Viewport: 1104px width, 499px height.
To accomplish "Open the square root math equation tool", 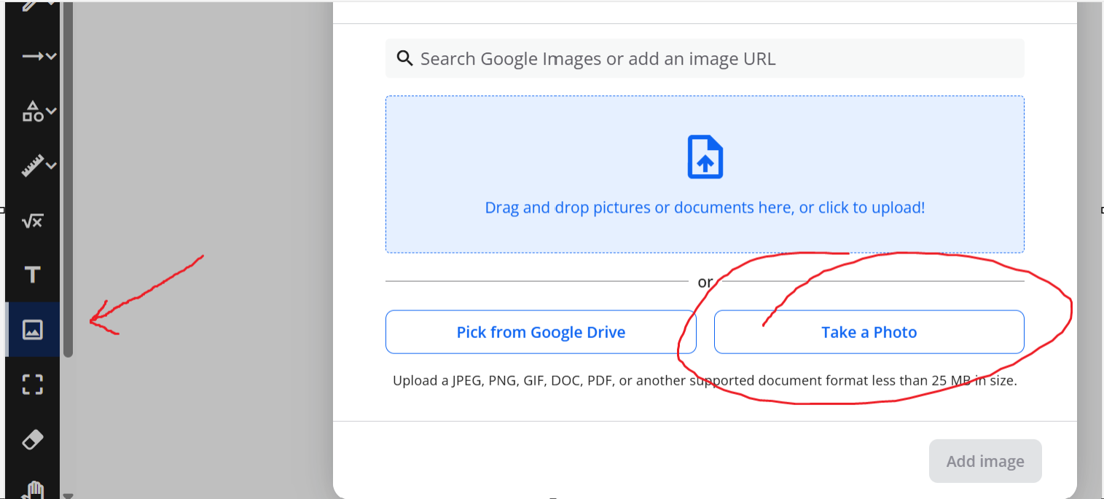I will click(x=32, y=221).
